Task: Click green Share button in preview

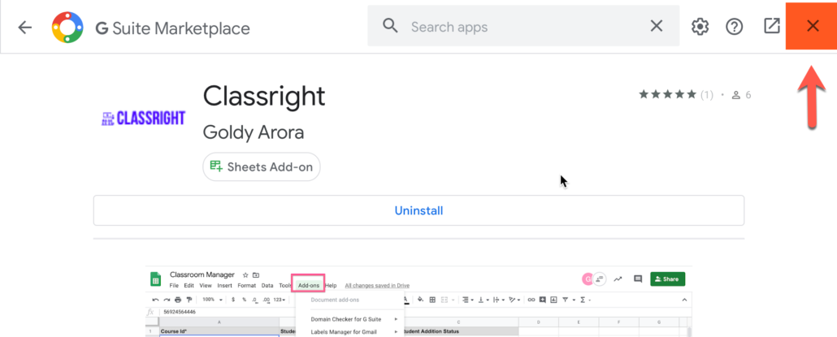Action: pos(668,279)
